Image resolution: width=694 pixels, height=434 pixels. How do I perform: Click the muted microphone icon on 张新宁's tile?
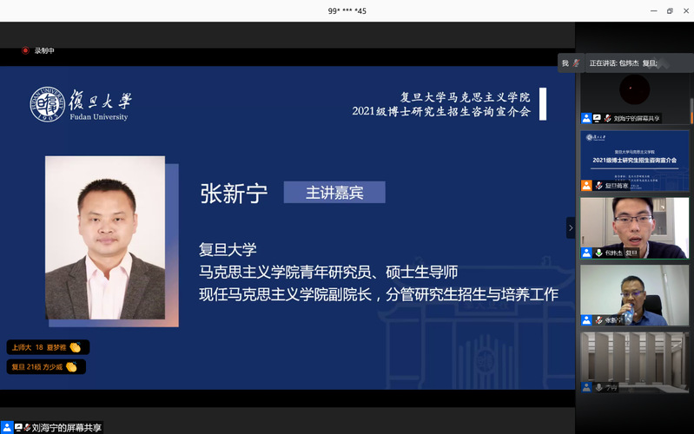[x=598, y=320]
